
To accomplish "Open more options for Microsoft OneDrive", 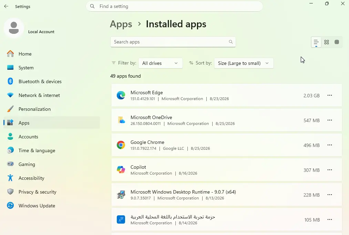I will click(x=330, y=120).
